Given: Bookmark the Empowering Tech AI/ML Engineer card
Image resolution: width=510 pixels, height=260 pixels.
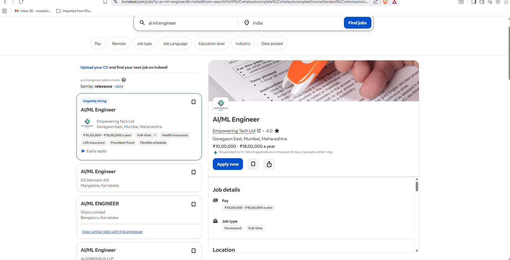Looking at the screenshot, I should tap(193, 102).
